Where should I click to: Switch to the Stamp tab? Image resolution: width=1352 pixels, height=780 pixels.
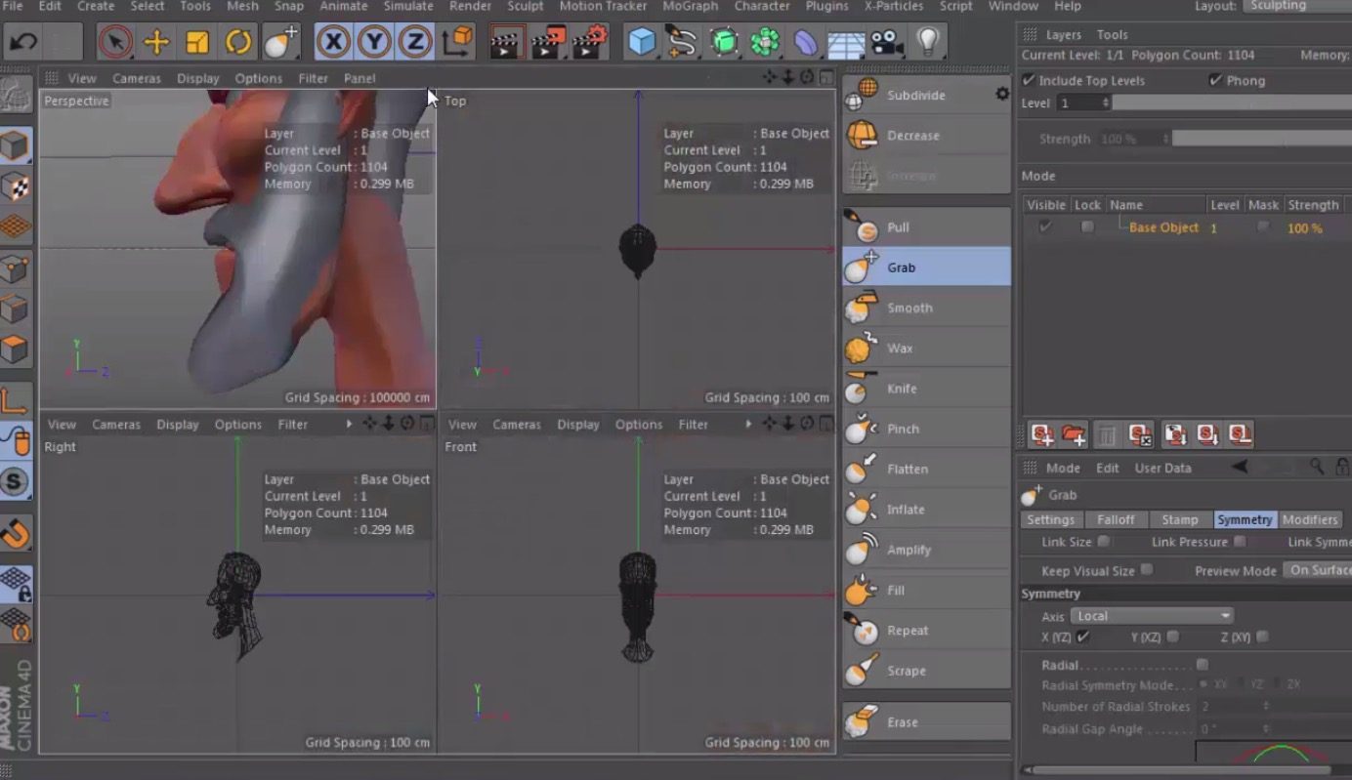click(x=1180, y=519)
